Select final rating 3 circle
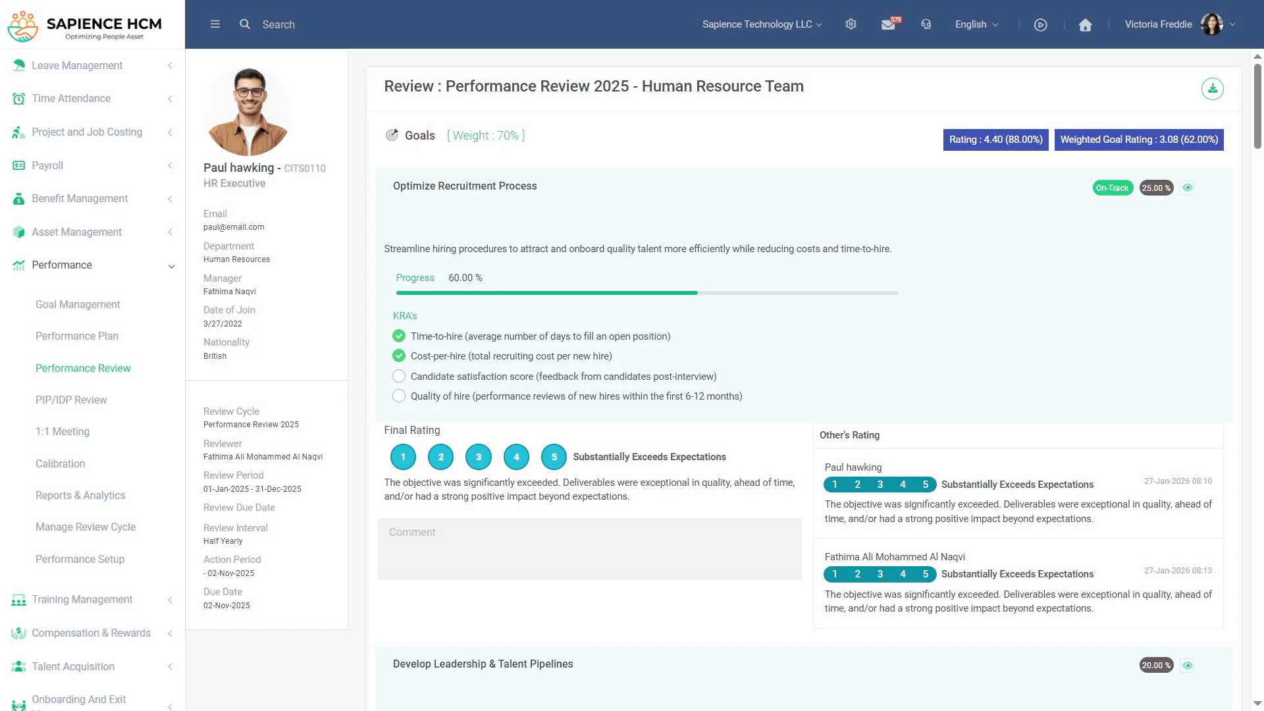 click(479, 457)
